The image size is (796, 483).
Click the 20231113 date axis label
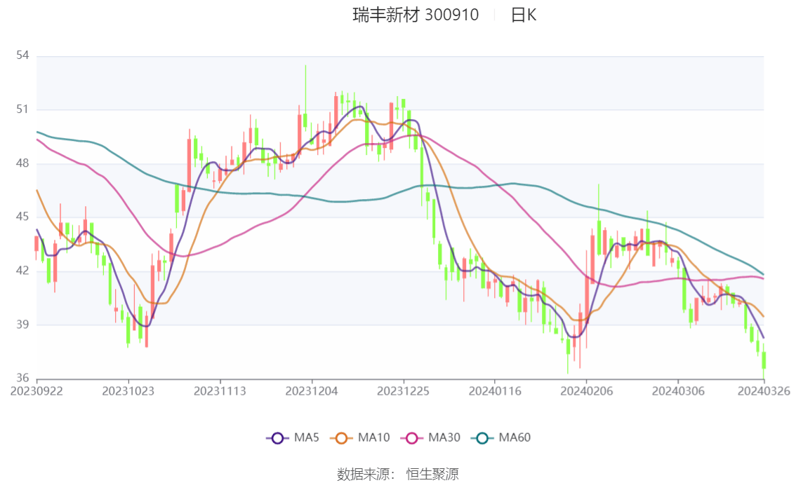click(x=220, y=391)
